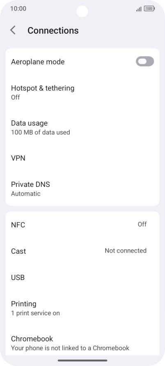The height and width of the screenshot is (366, 165).
Task: Open VPN settings
Action: click(x=82, y=158)
